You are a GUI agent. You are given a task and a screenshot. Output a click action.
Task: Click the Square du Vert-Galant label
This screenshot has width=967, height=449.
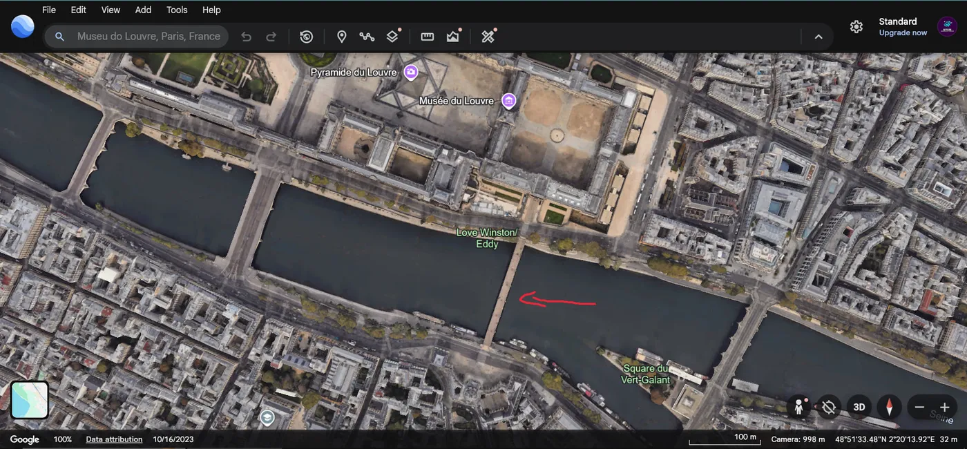click(644, 374)
